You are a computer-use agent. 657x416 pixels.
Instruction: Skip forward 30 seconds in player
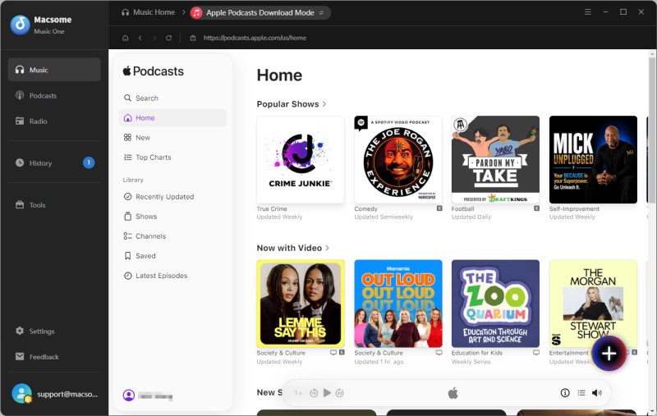(x=340, y=392)
